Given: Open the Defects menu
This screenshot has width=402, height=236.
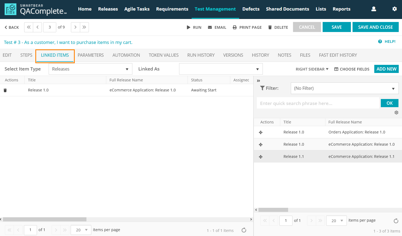Looking at the screenshot, I should coord(251,9).
